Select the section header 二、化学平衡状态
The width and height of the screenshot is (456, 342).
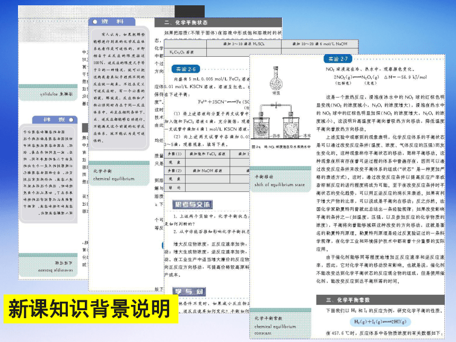(x=218, y=22)
